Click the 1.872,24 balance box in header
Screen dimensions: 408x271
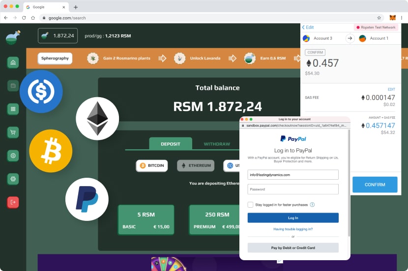point(58,36)
